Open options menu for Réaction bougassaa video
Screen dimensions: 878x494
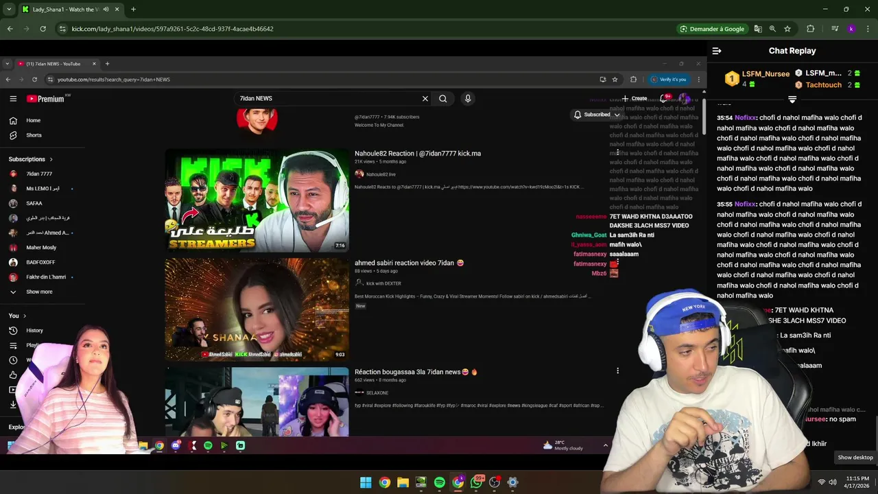pyautogui.click(x=617, y=371)
